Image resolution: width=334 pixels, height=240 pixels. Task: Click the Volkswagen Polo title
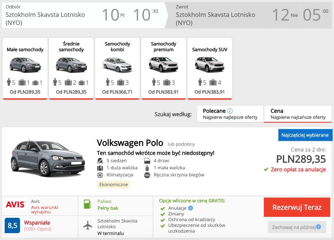point(130,143)
